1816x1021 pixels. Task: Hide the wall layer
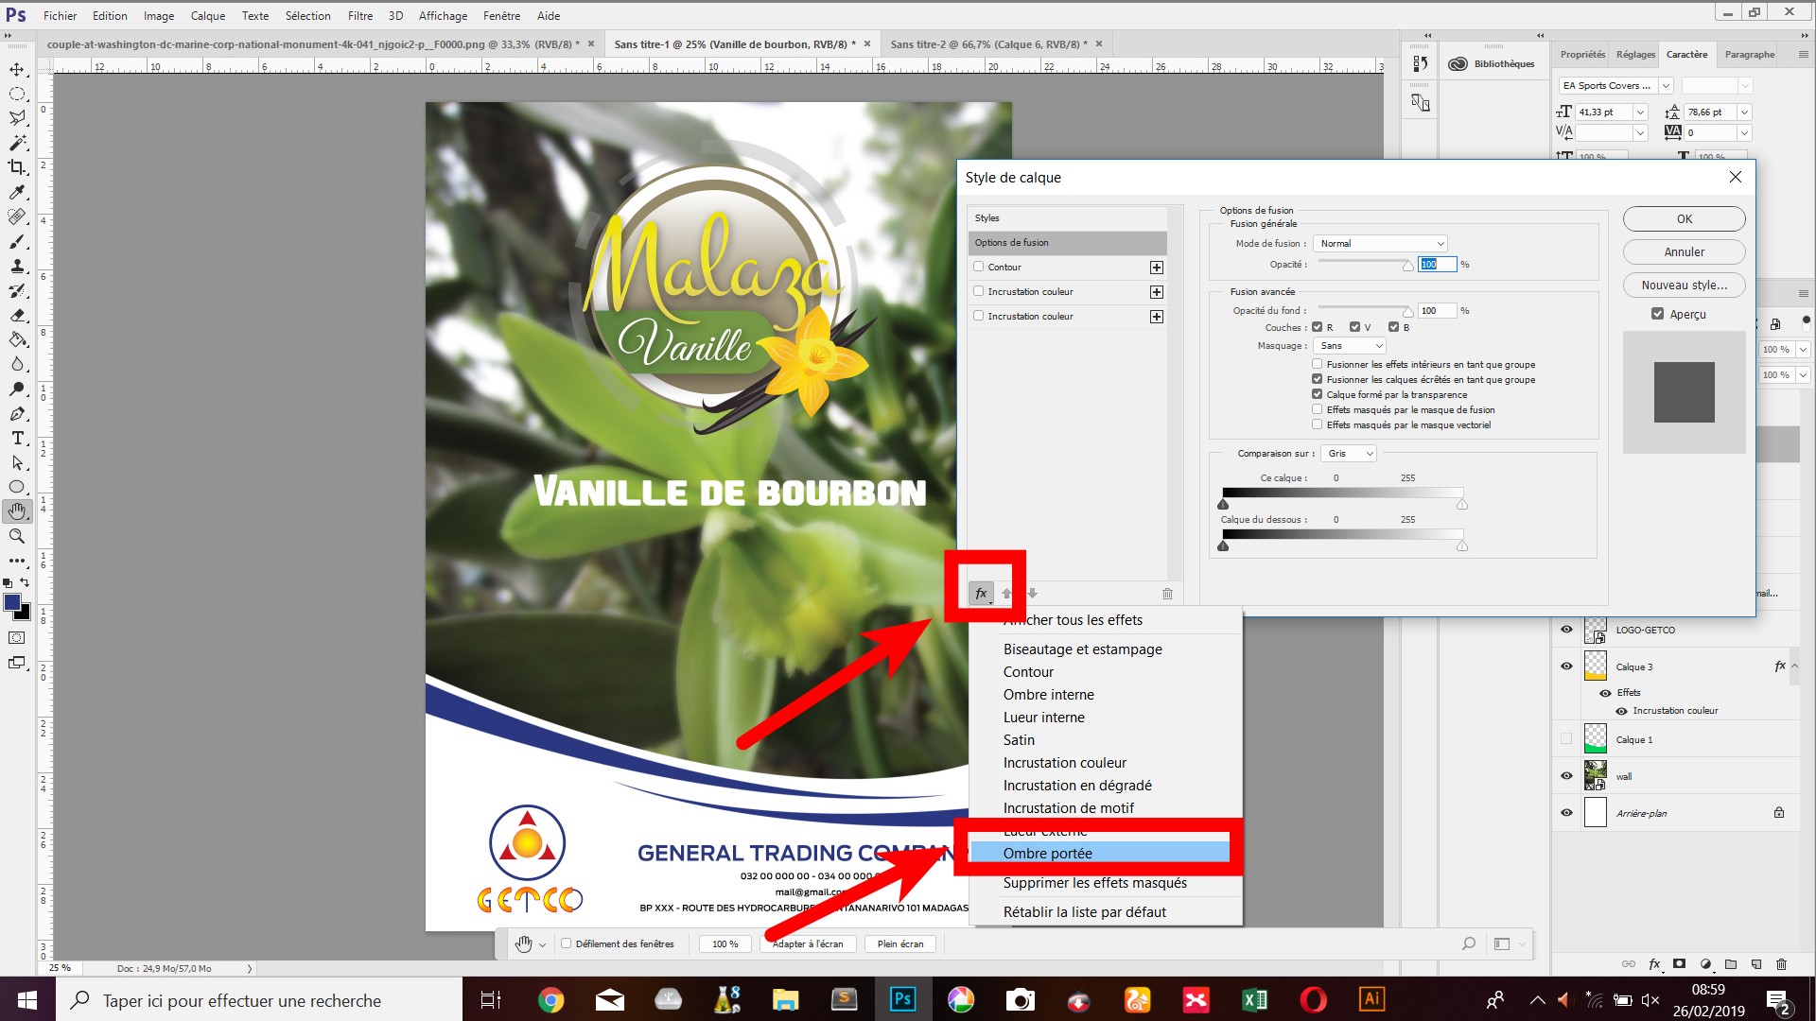[x=1566, y=776]
